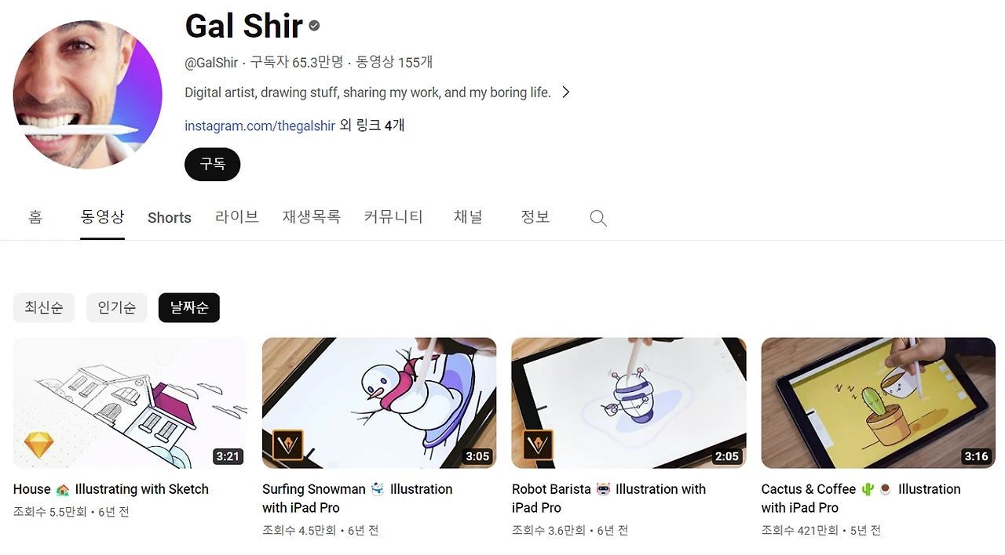
Task: Open the instagram.com/thegalshir link
Action: [260, 125]
